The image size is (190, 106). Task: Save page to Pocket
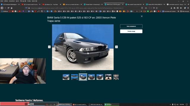point(154,8)
